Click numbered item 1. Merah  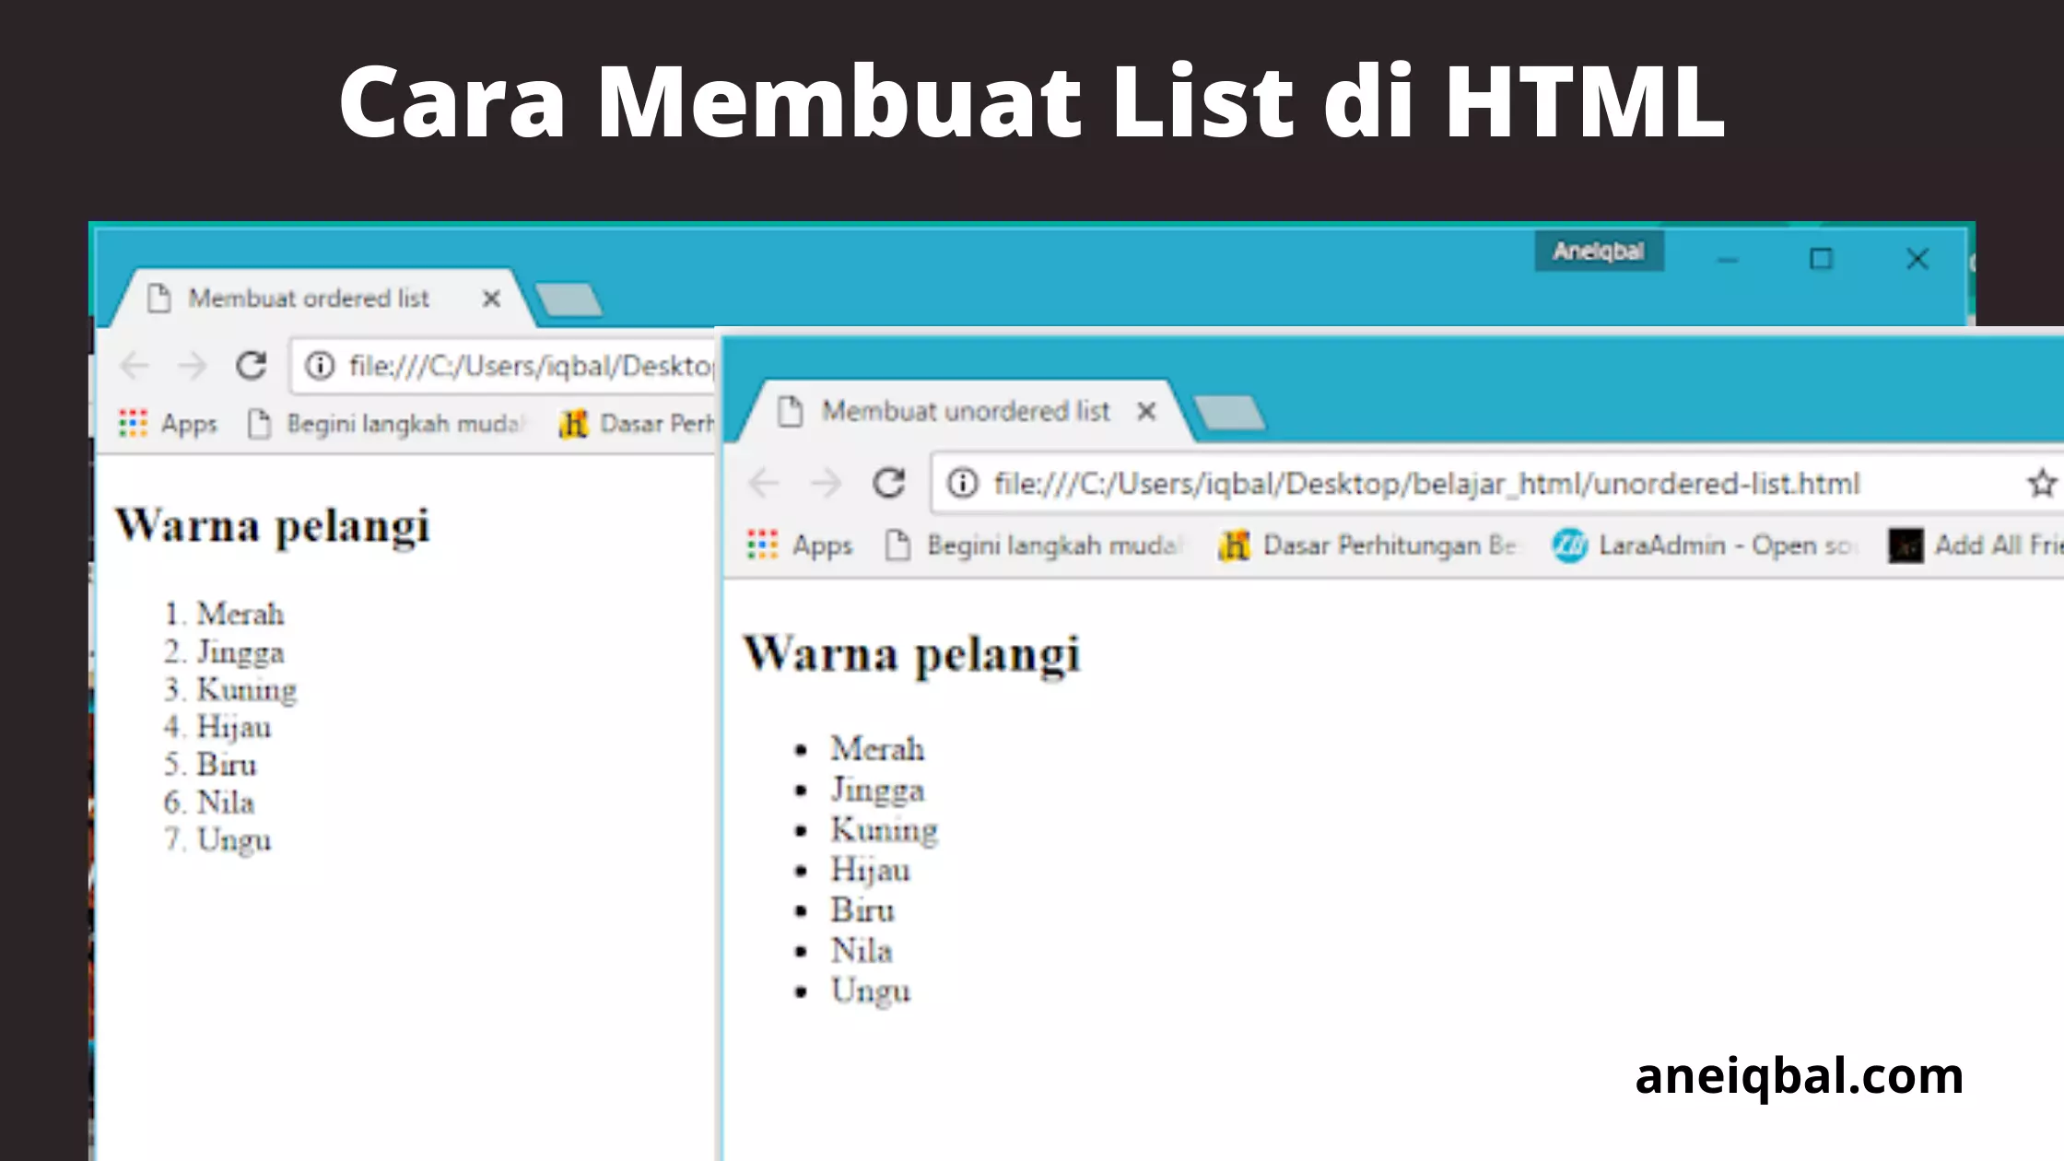[x=224, y=614]
